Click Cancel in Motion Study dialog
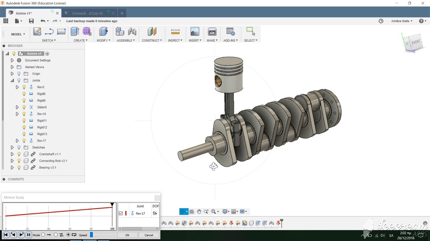This screenshot has width=430, height=241. click(149, 235)
